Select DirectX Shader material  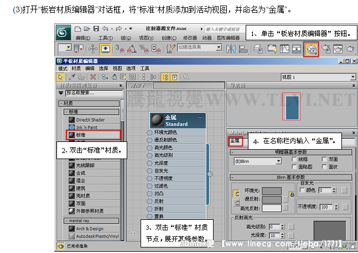point(94,120)
